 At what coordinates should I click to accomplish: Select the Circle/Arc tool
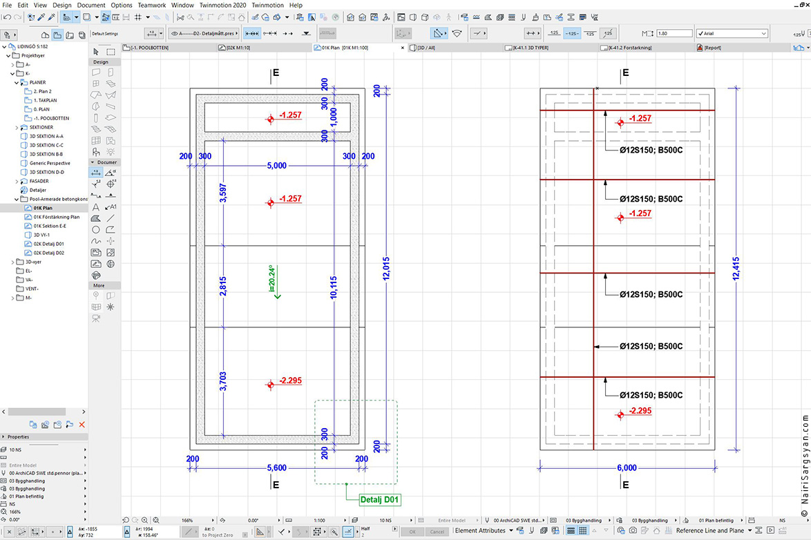(x=96, y=230)
